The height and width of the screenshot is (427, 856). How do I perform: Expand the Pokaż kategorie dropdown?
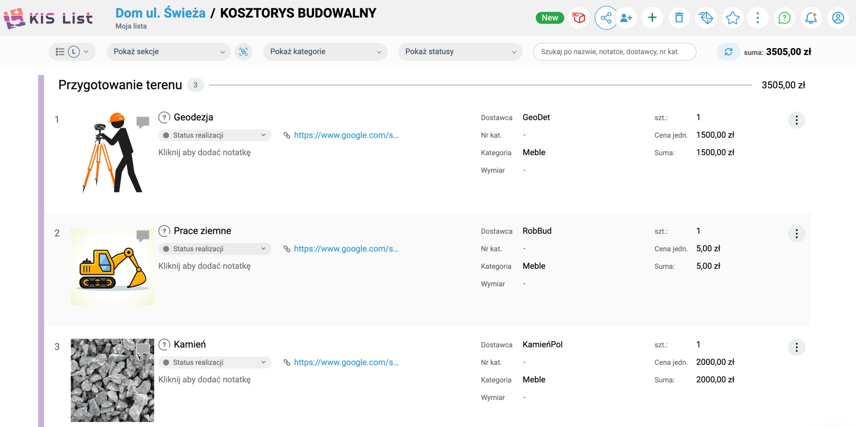coord(325,52)
